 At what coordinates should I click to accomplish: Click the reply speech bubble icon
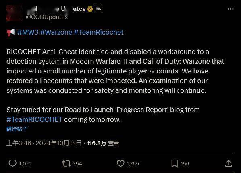point(12,163)
